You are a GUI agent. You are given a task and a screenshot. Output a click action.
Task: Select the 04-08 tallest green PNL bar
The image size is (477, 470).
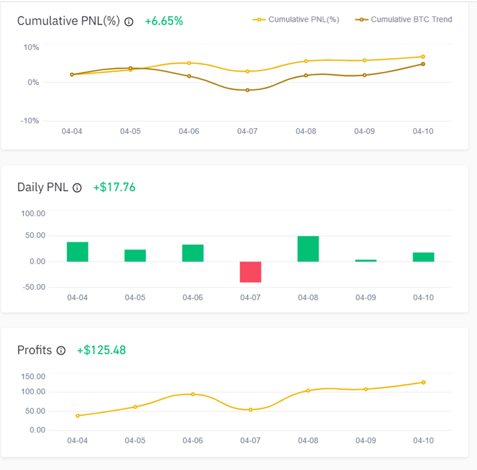pos(308,249)
